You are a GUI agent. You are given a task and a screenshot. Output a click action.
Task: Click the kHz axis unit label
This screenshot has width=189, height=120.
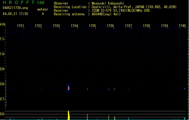pos(3,24)
